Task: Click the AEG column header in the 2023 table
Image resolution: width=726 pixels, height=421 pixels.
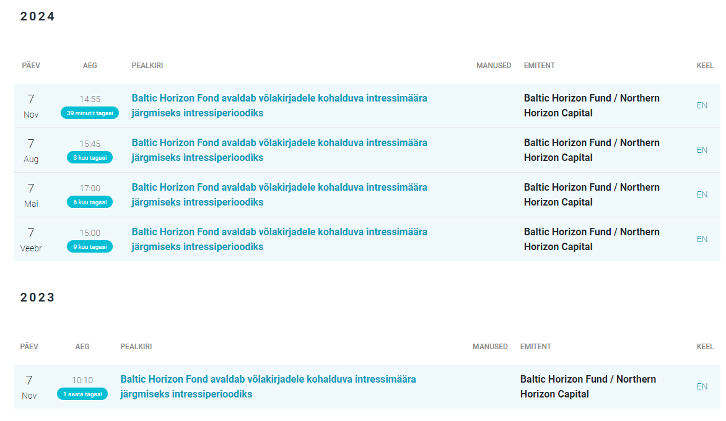Action: click(82, 347)
